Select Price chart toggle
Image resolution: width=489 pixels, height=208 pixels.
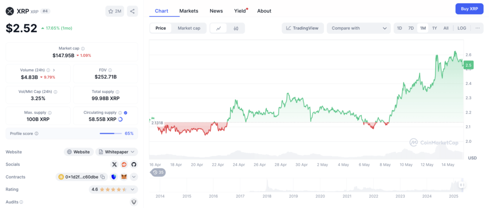[160, 28]
